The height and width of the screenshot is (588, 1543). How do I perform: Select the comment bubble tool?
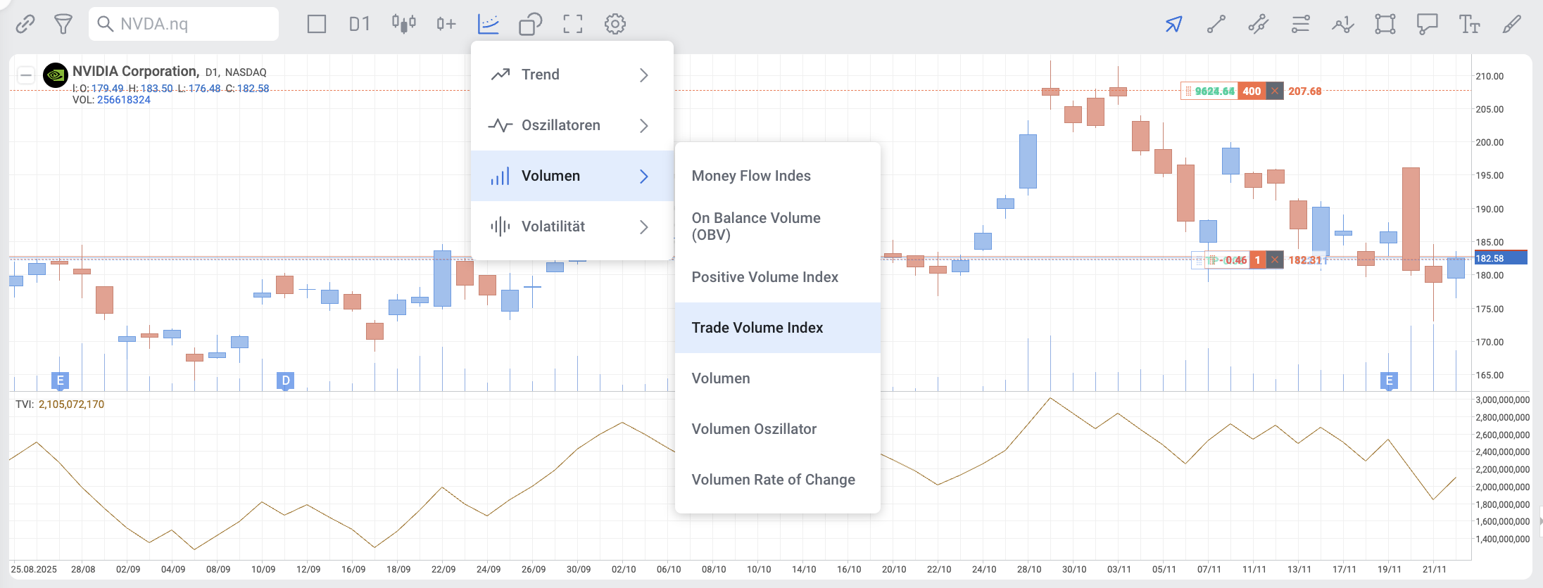(1428, 24)
